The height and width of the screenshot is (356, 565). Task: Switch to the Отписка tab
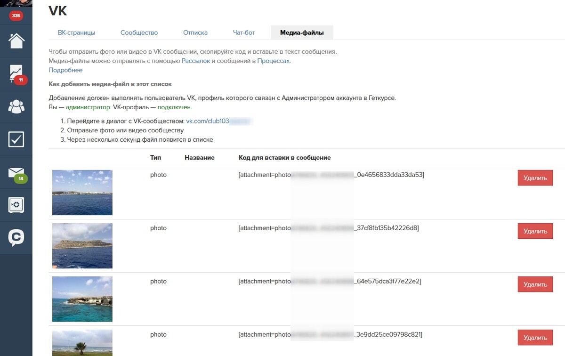[195, 32]
